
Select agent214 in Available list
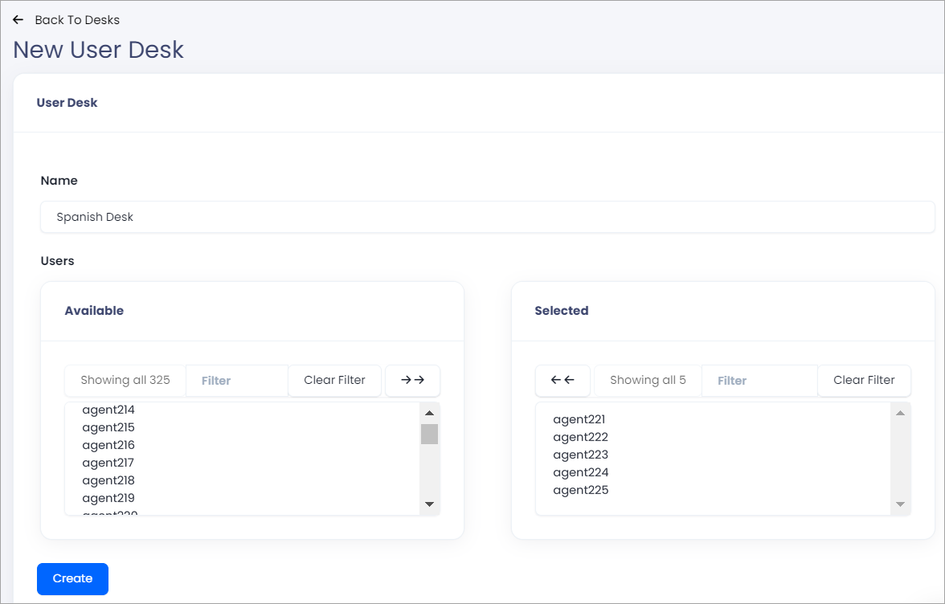(x=108, y=410)
